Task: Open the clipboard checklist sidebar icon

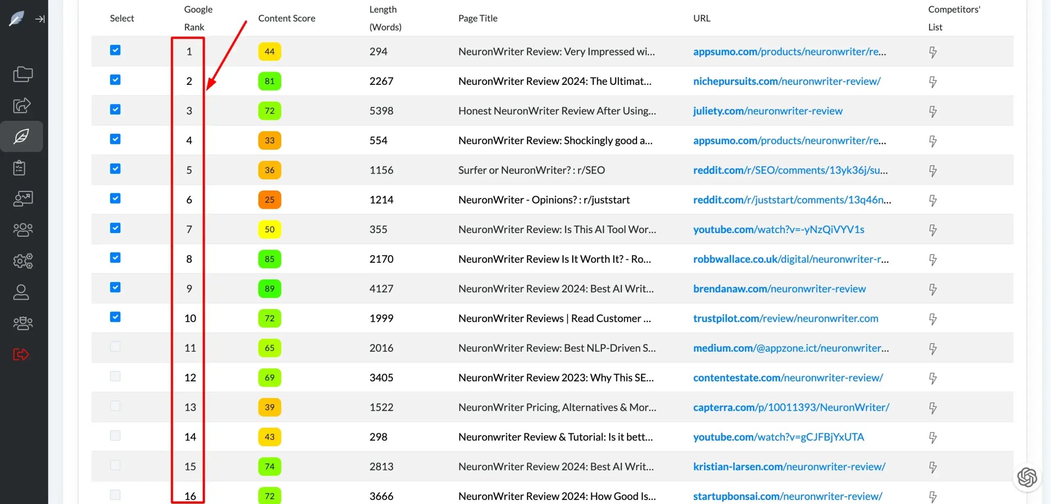Action: (x=19, y=167)
